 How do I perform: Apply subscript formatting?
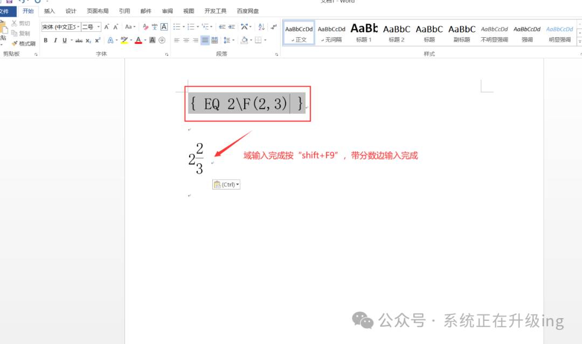click(x=88, y=40)
